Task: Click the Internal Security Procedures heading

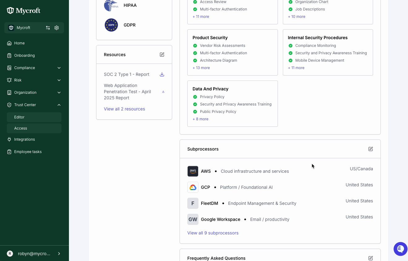Action: coord(318,38)
